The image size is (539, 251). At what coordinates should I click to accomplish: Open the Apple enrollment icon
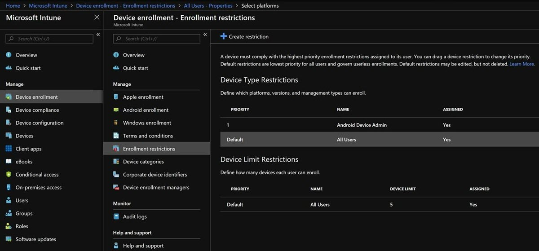[x=116, y=97]
